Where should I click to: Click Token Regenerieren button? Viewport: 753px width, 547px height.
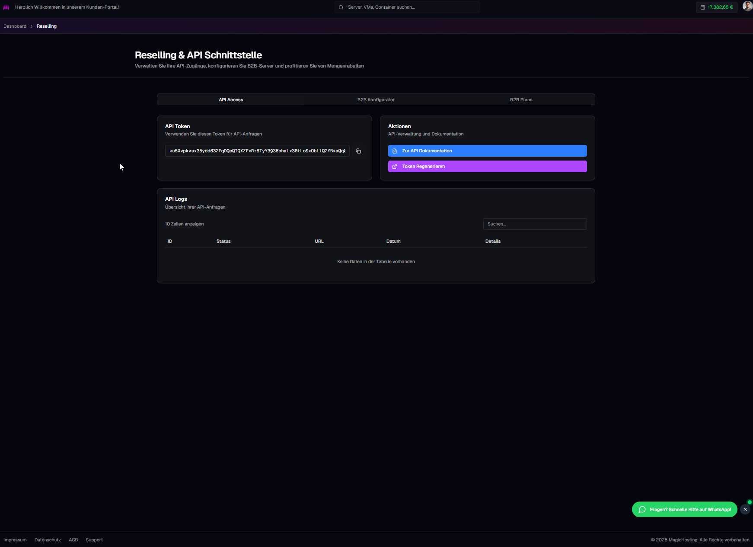click(487, 166)
